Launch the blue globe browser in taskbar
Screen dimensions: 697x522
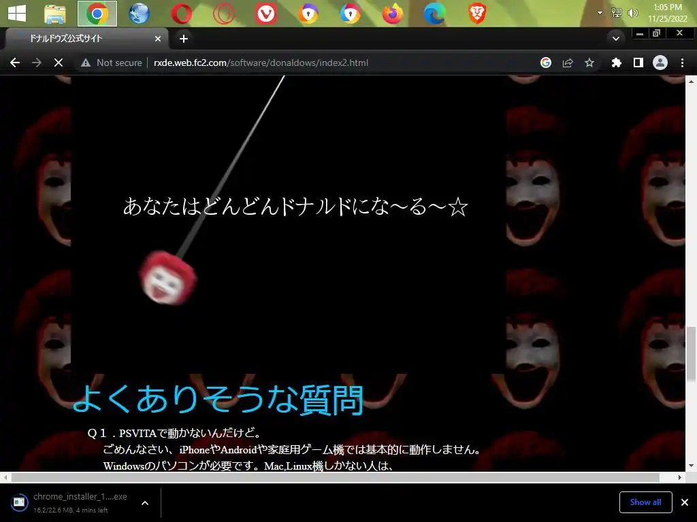(139, 14)
